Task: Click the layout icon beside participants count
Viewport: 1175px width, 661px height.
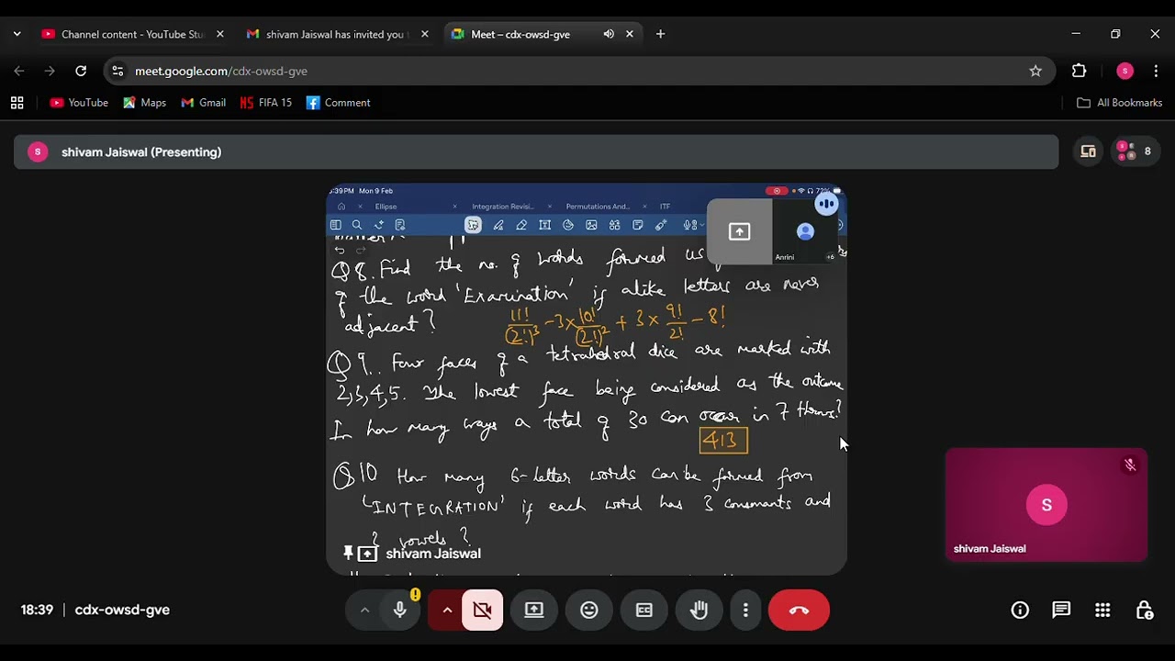Action: click(x=1088, y=151)
